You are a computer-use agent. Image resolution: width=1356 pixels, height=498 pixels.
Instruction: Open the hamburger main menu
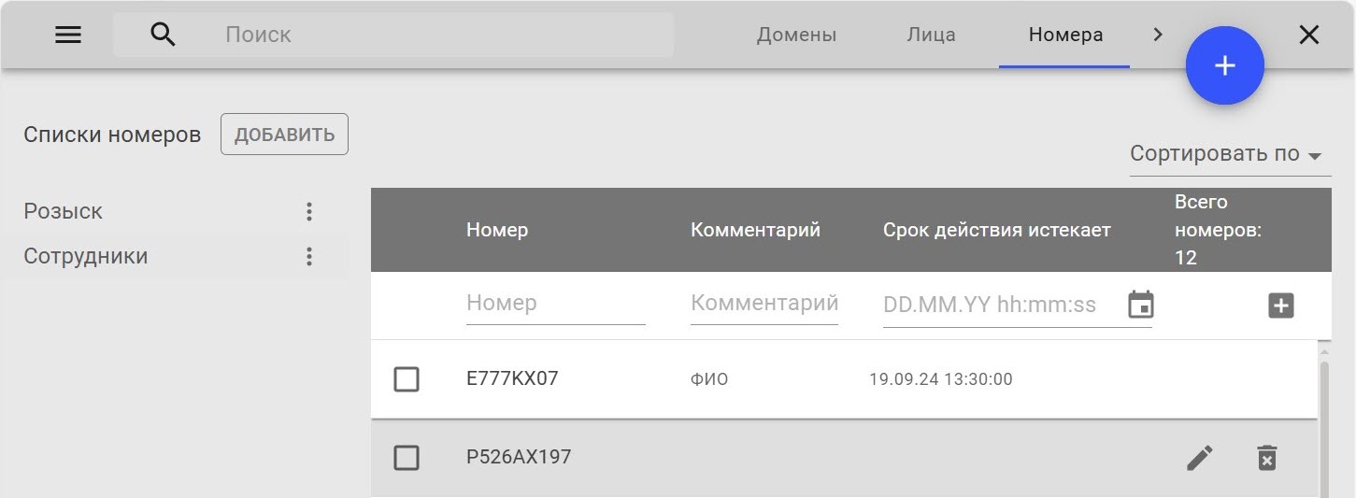pos(68,35)
